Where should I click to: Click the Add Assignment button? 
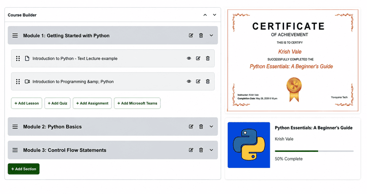click(92, 103)
